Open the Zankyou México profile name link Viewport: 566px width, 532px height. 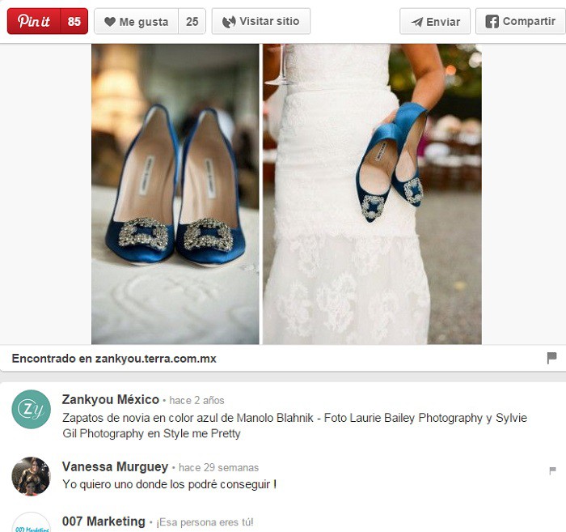click(110, 400)
